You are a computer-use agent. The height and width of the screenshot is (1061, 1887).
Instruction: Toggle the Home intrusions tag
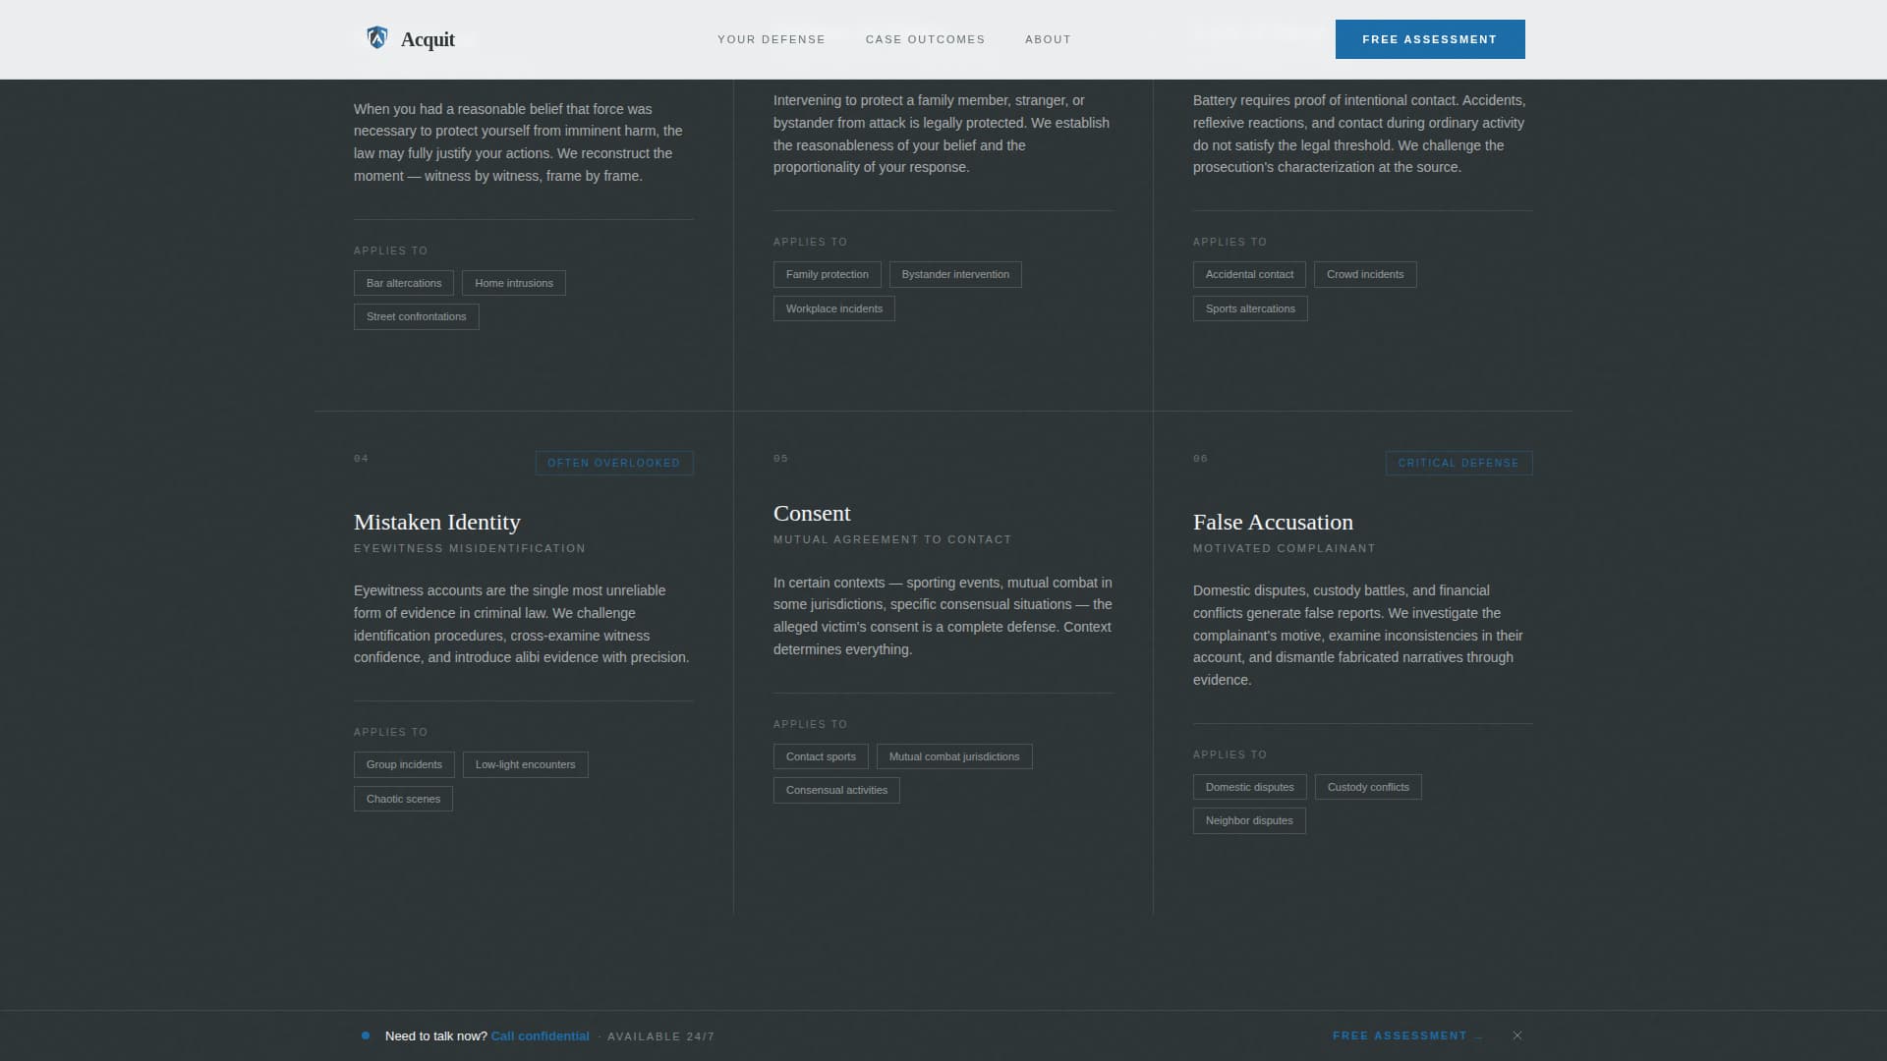[x=513, y=283]
